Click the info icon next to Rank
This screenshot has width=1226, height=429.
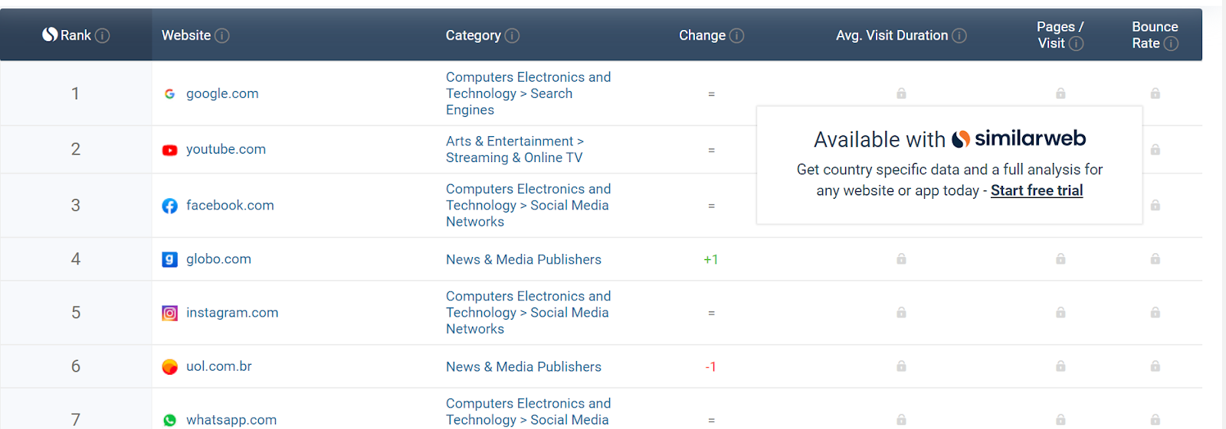(103, 35)
